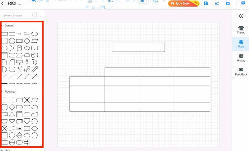
Task: Select the step chevron shape in General
Action: (19, 55)
